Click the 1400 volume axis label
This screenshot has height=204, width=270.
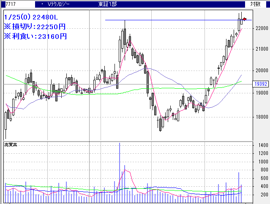point(262,145)
